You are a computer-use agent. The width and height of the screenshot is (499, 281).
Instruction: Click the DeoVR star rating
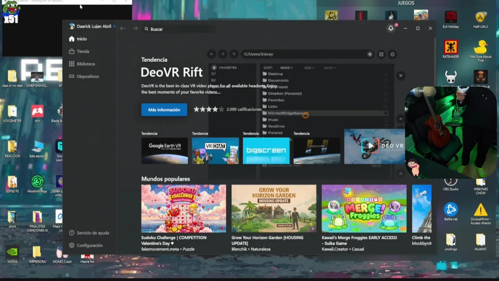(x=209, y=109)
